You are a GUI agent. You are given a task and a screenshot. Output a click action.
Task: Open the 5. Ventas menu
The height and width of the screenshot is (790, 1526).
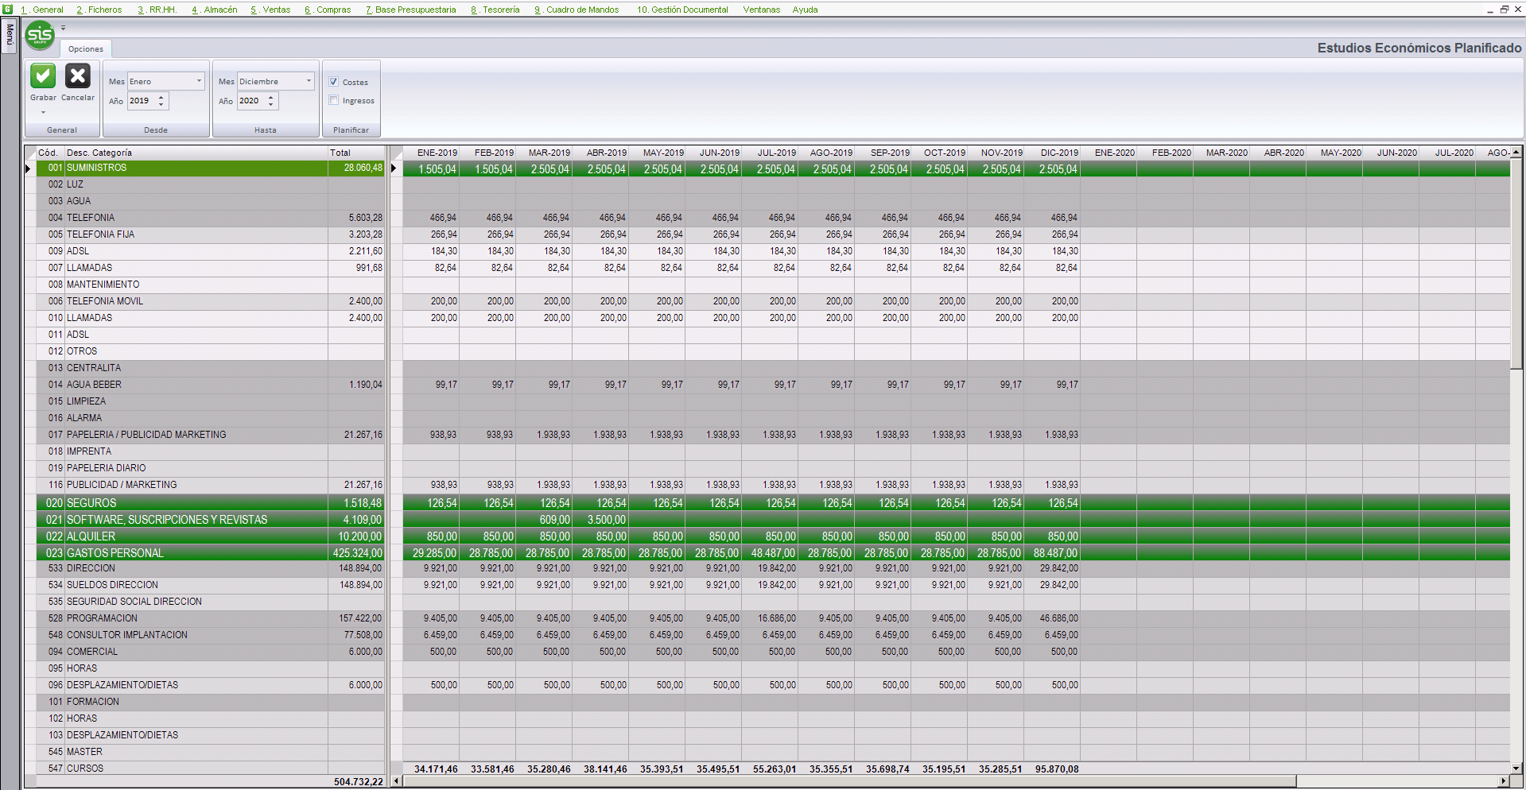pos(270,10)
